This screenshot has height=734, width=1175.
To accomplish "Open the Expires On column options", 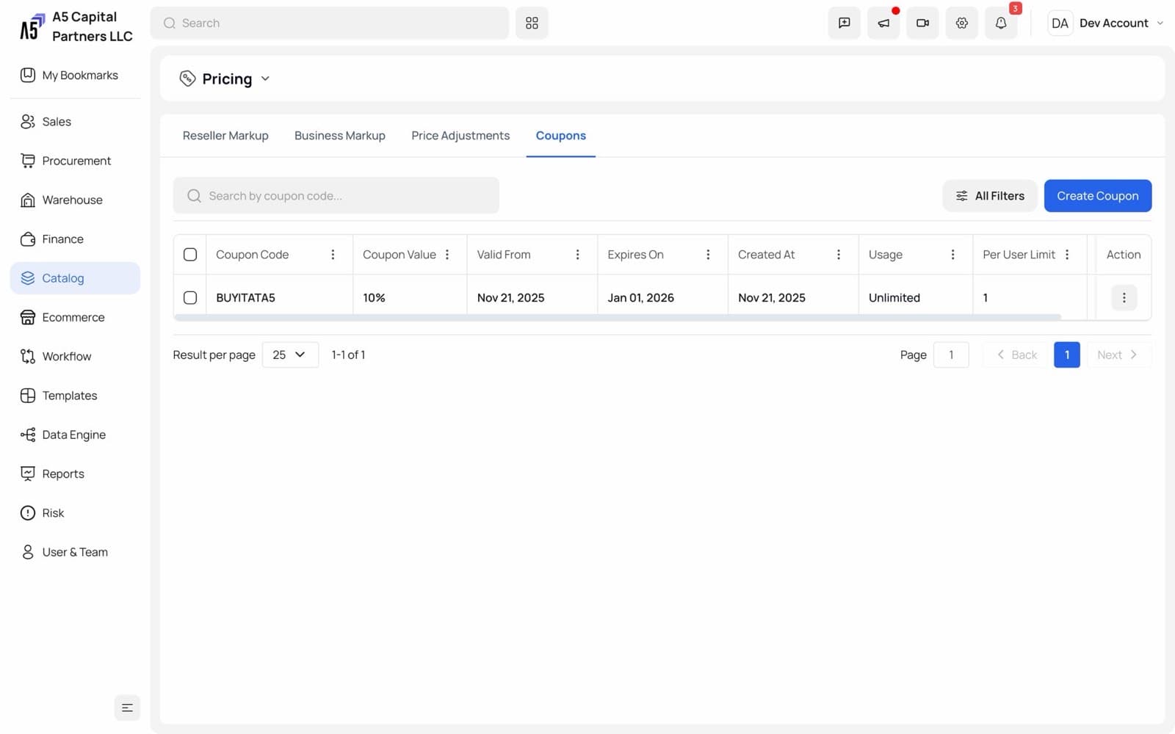I will [708, 255].
